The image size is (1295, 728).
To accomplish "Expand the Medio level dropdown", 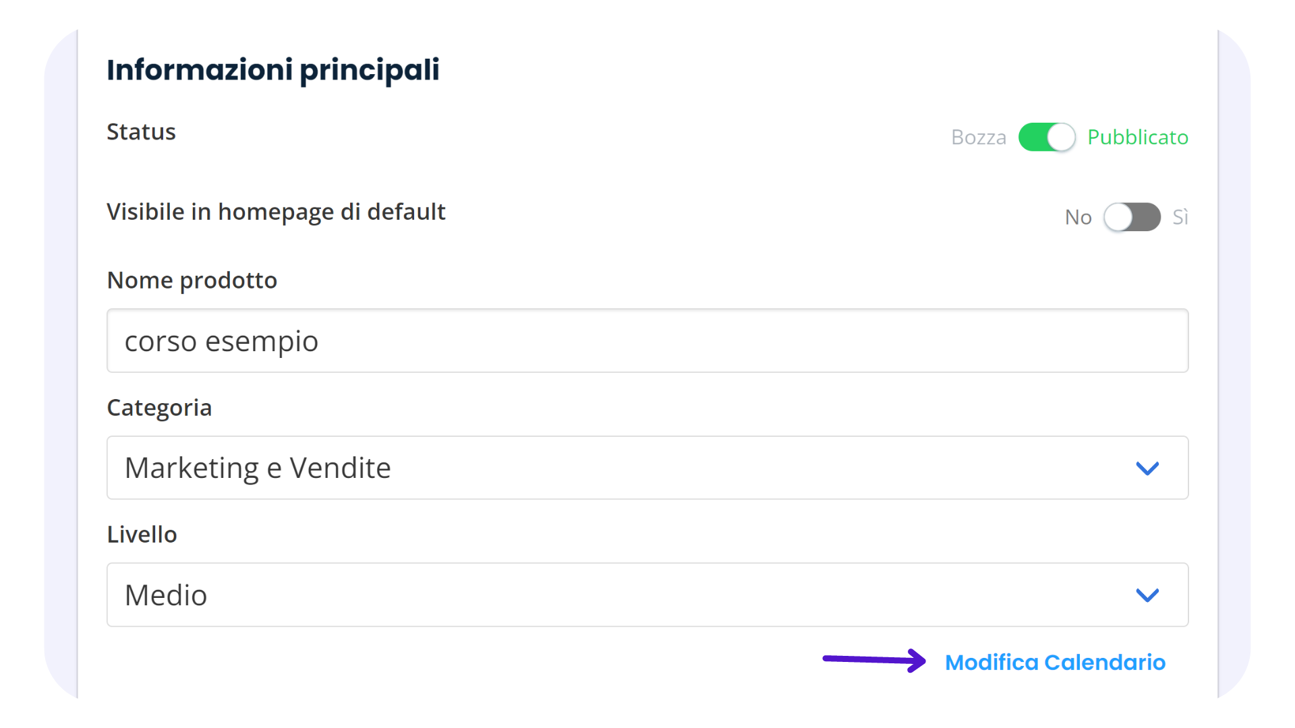I will (x=646, y=595).
